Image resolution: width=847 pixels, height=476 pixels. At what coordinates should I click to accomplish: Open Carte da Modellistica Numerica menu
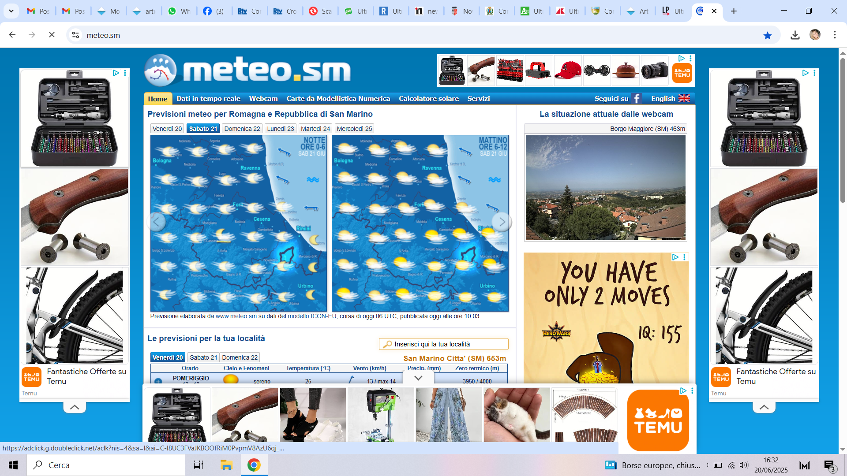(338, 99)
